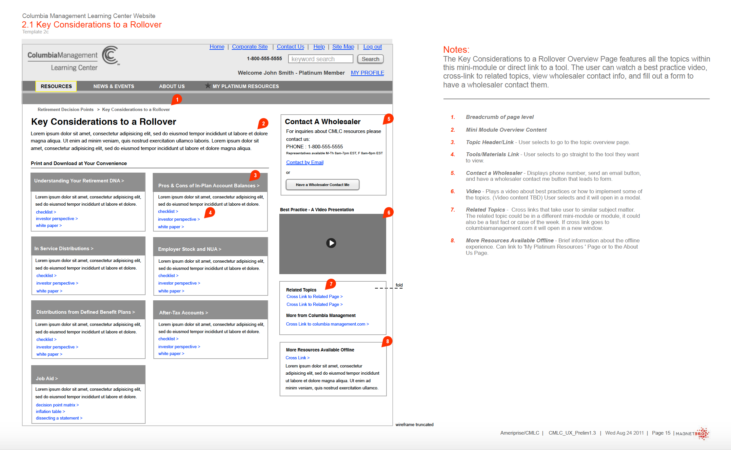
Task: Open the Job Aid topic header
Action: pos(47,379)
